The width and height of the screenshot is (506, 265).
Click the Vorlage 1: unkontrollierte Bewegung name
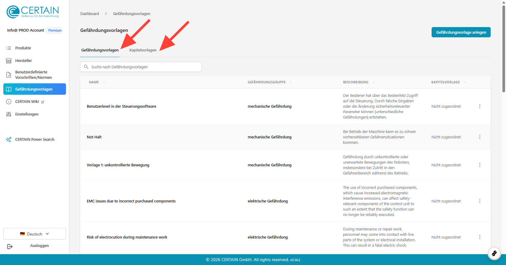(x=118, y=165)
